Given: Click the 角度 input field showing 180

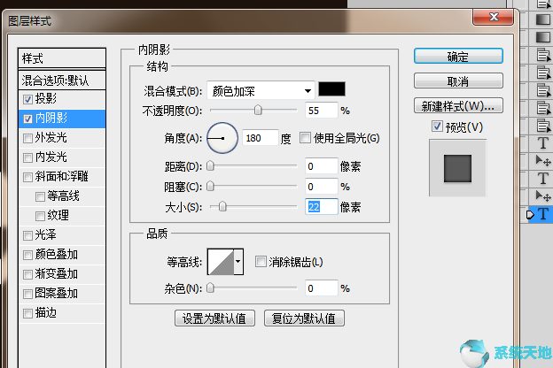Looking at the screenshot, I should pyautogui.click(x=261, y=138).
